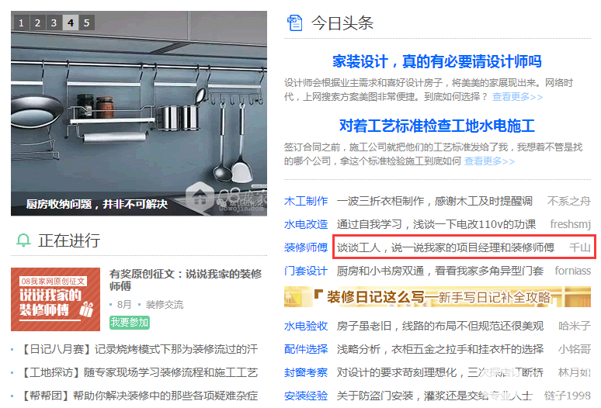Open the 木工制作 category link
This screenshot has height=408, width=601.
point(306,201)
